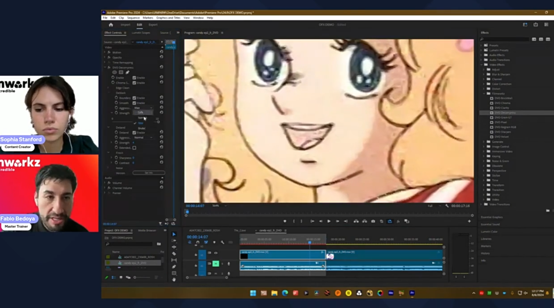Collapse the Video Effects folder
This screenshot has height=308, width=554.
[482, 65]
